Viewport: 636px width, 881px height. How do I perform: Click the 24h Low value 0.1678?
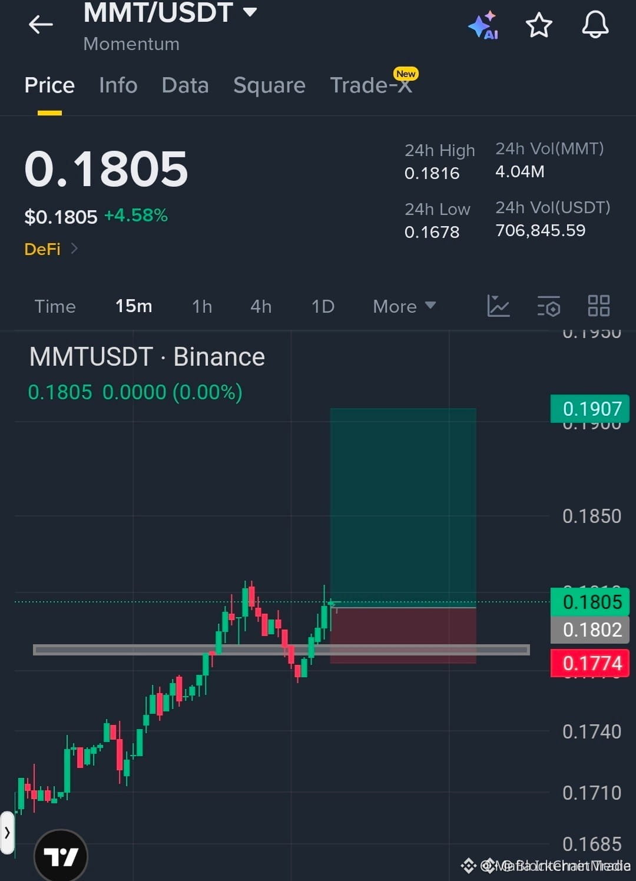pos(432,232)
